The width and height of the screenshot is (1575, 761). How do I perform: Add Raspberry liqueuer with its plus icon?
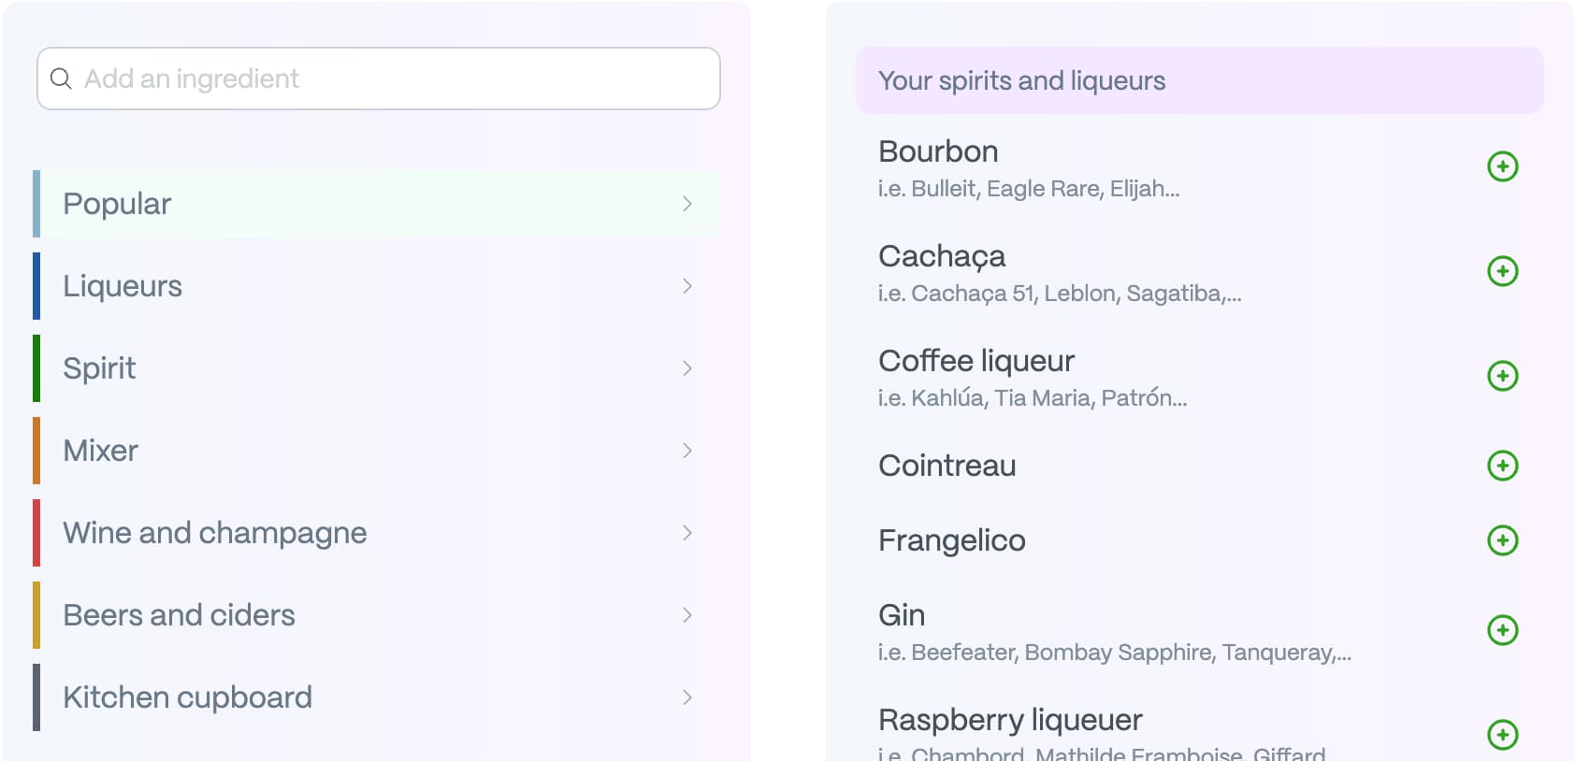pyautogui.click(x=1502, y=735)
